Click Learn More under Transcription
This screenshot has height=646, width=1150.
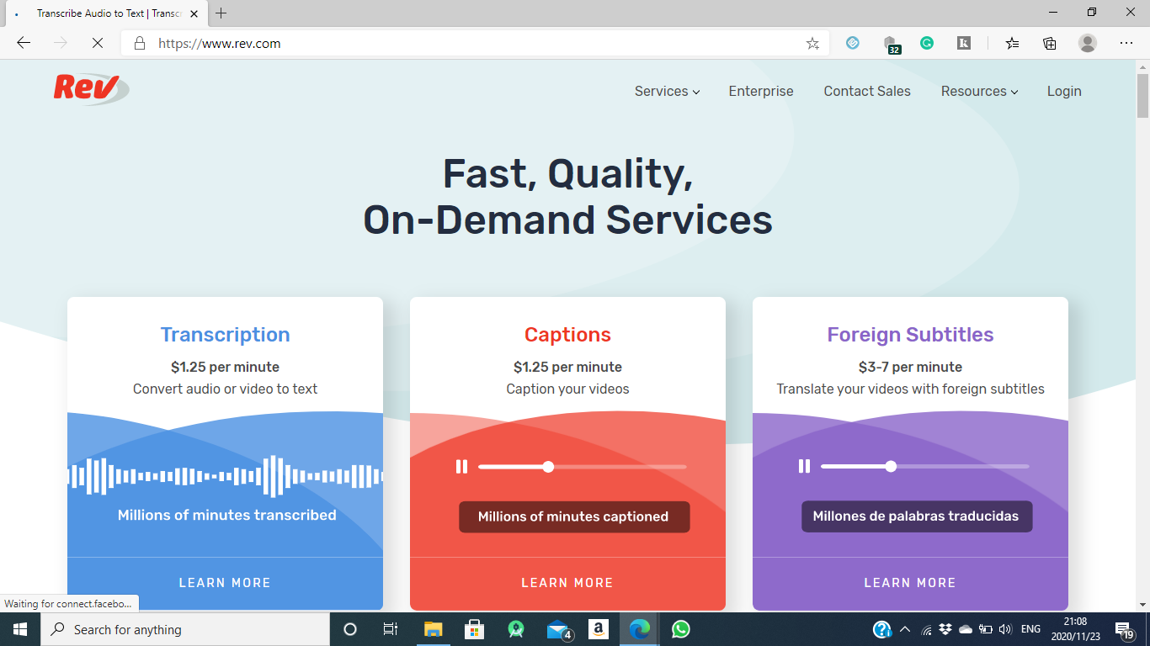(x=225, y=583)
